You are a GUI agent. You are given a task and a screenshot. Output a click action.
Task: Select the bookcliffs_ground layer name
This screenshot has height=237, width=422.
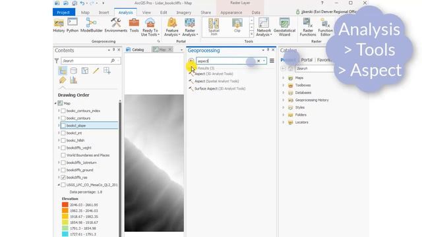pos(80,170)
